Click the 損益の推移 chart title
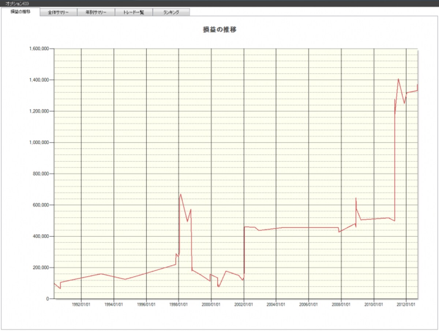The width and height of the screenshot is (439, 331). (x=219, y=30)
